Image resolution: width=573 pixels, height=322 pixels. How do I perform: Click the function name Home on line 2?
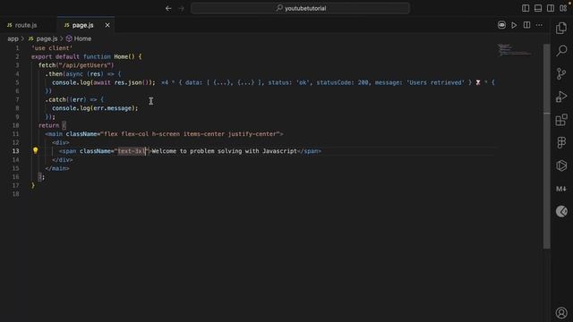(121, 56)
